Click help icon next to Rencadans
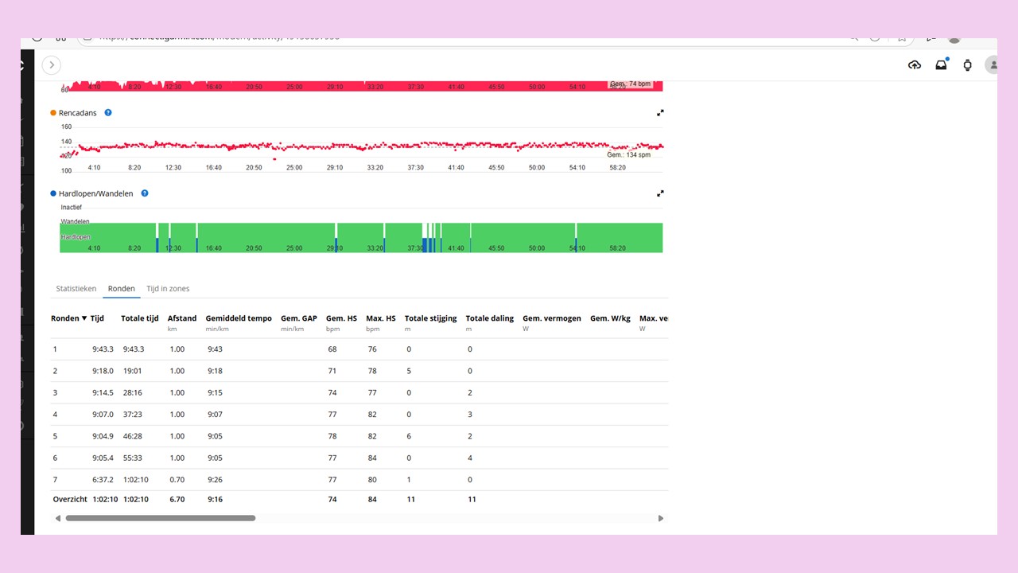Viewport: 1018px width, 573px height. click(x=108, y=113)
